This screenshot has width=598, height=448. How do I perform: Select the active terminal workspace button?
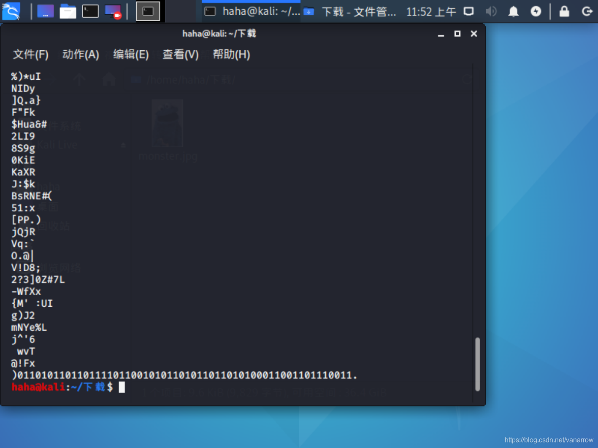point(148,11)
